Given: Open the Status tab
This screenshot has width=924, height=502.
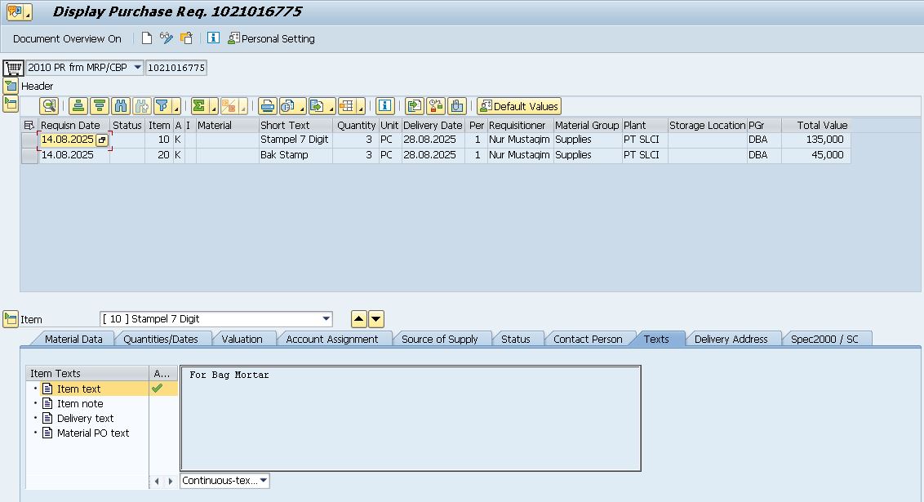Looking at the screenshot, I should click(516, 339).
